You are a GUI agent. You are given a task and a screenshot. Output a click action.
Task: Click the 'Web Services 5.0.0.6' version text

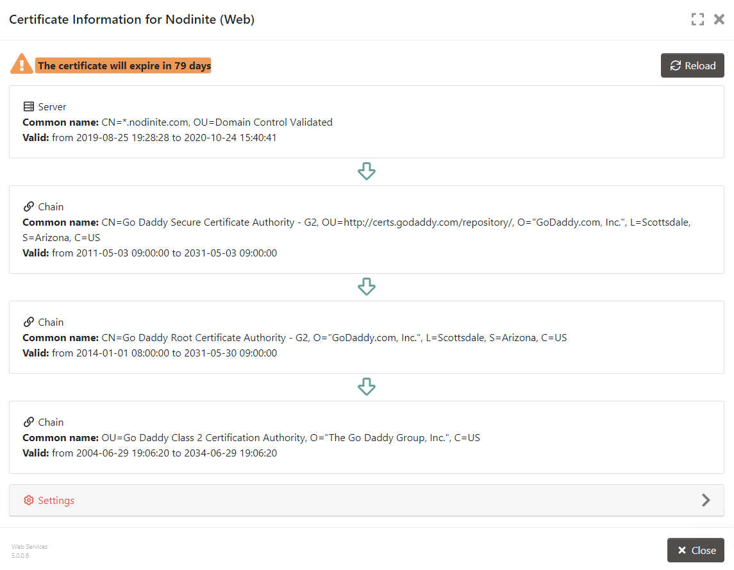pos(29,551)
